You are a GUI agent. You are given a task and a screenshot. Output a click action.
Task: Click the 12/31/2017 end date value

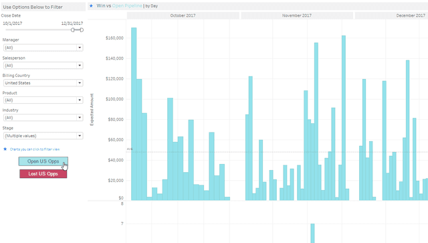(x=72, y=23)
